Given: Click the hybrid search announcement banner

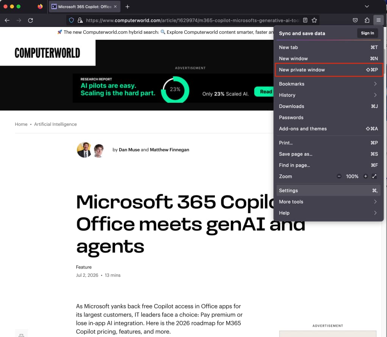Looking at the screenshot, I should pos(165,32).
